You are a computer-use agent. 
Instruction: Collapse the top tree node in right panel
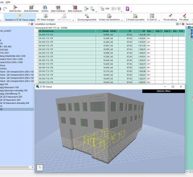pos(187,28)
